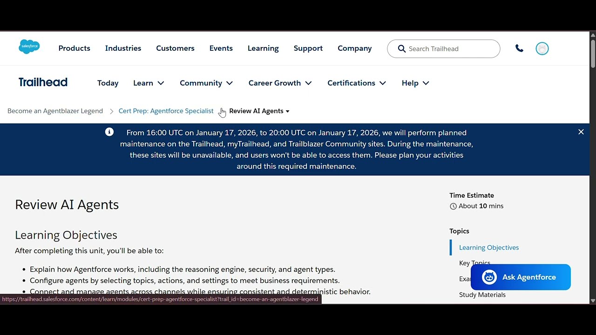Click in the Search Trailhead field
596x335 pixels.
[444, 49]
